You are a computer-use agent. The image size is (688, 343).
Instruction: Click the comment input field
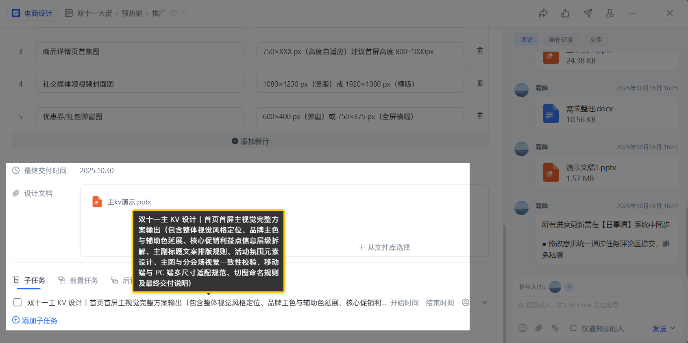coord(598,305)
